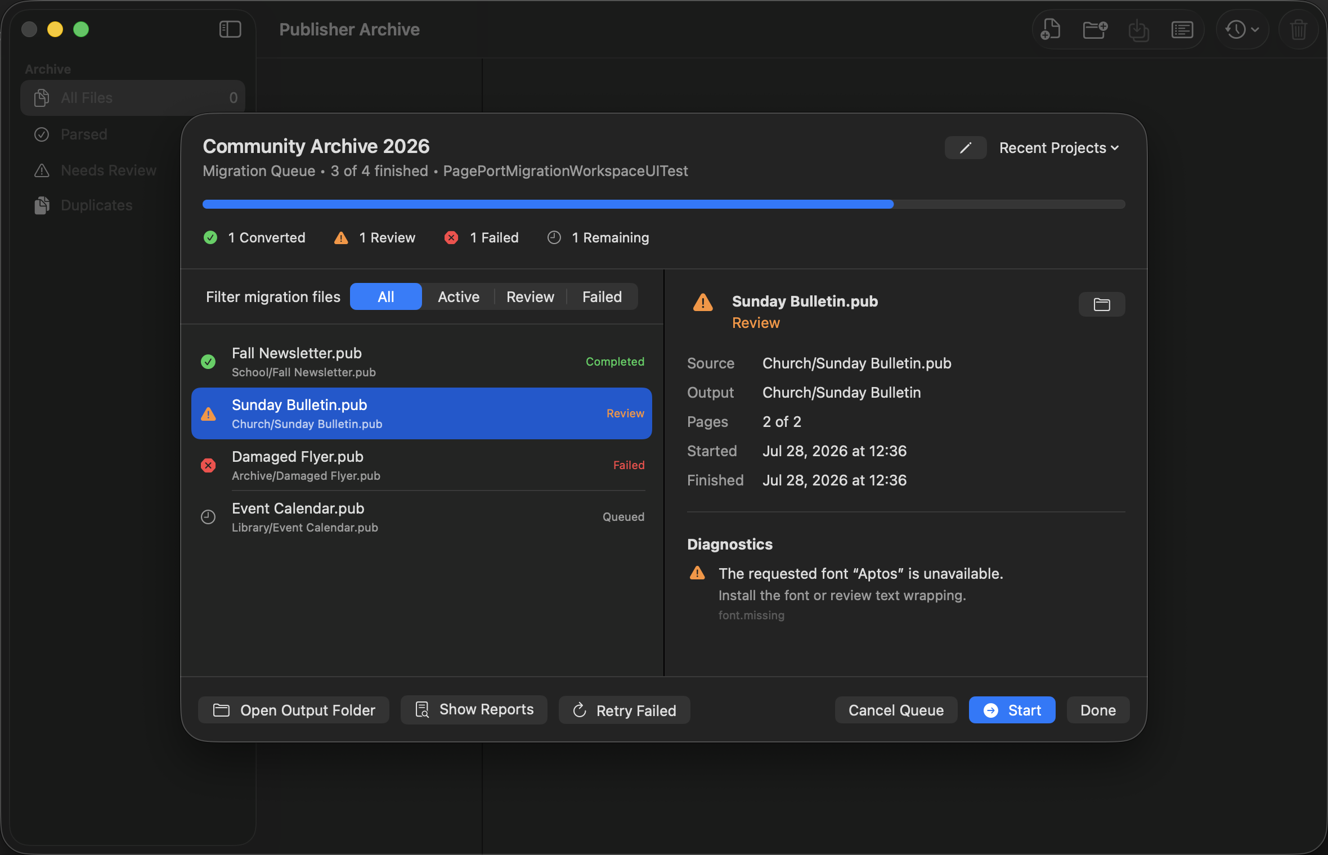
Task: Select Sunday Bulletin.pub row
Action: coord(421,413)
